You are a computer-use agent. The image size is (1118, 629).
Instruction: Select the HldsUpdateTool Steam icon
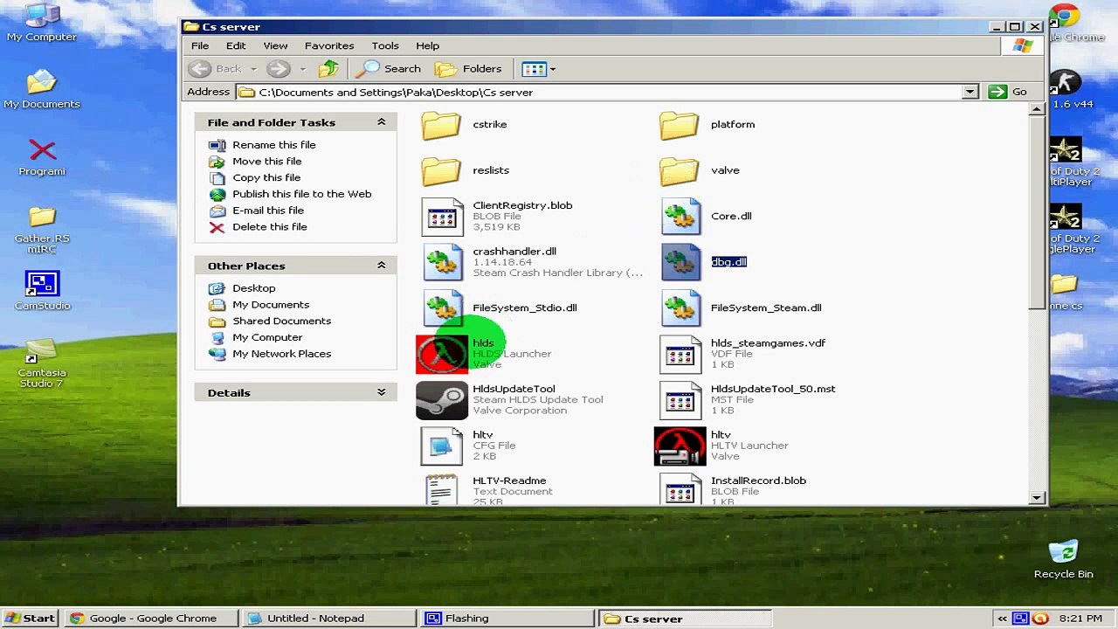tap(442, 400)
